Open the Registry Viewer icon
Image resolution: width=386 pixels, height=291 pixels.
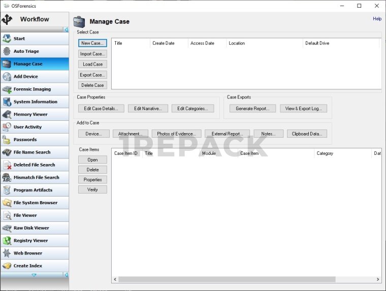[x=7, y=241]
